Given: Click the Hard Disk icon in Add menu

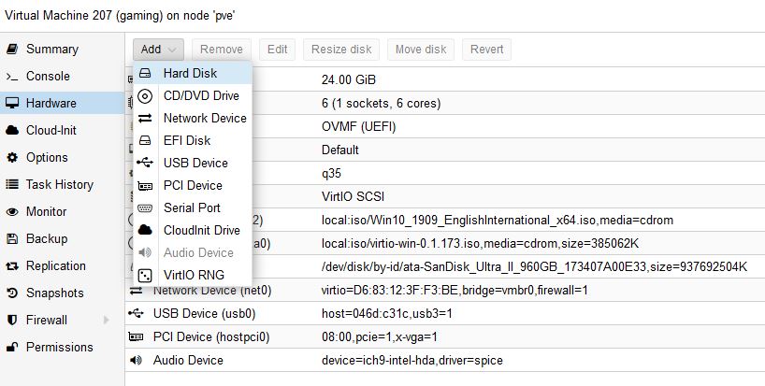Looking at the screenshot, I should [x=145, y=73].
